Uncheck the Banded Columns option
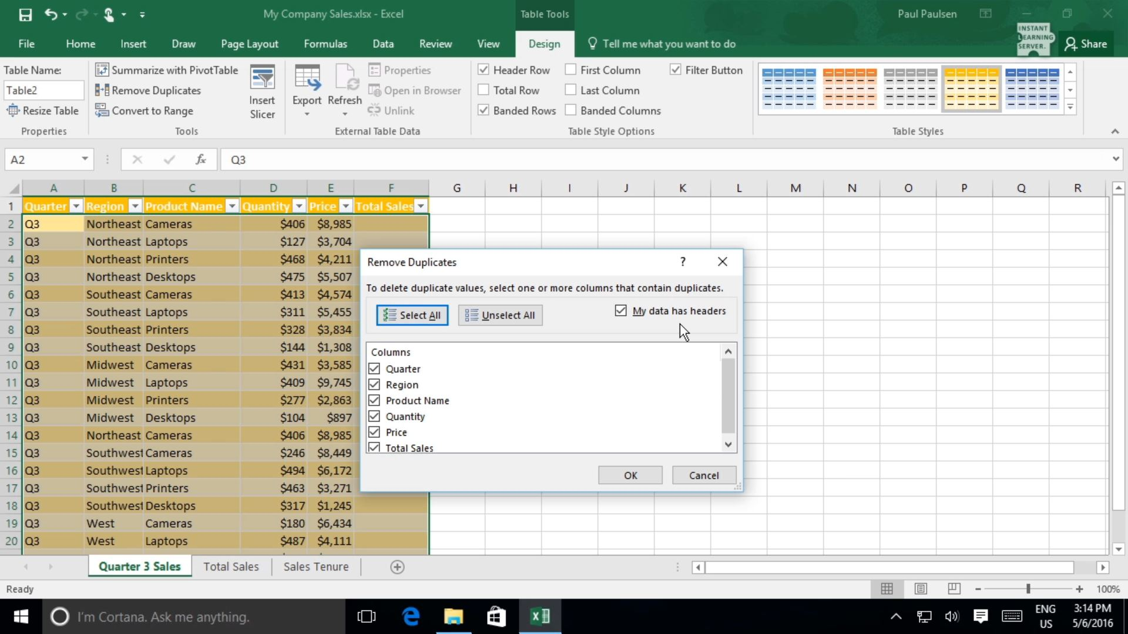Viewport: 1128px width, 634px height. pyautogui.click(x=570, y=110)
